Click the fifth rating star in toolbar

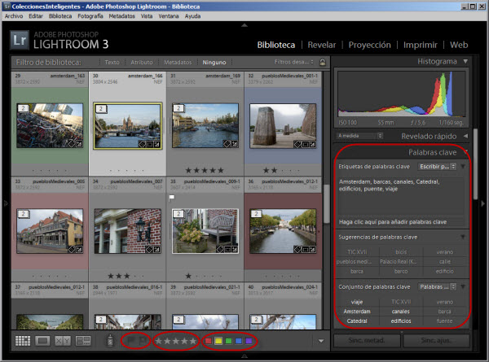click(x=193, y=341)
